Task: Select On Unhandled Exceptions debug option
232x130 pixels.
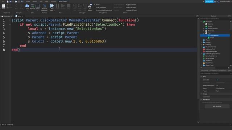Action: point(104,10)
